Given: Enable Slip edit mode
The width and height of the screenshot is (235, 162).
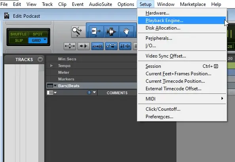Looking at the screenshot, I should point(19,40).
